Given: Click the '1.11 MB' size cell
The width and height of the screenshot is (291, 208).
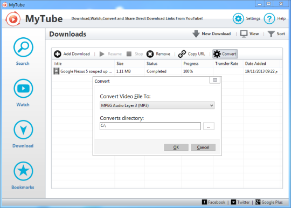Looking at the screenshot, I should coord(123,71).
